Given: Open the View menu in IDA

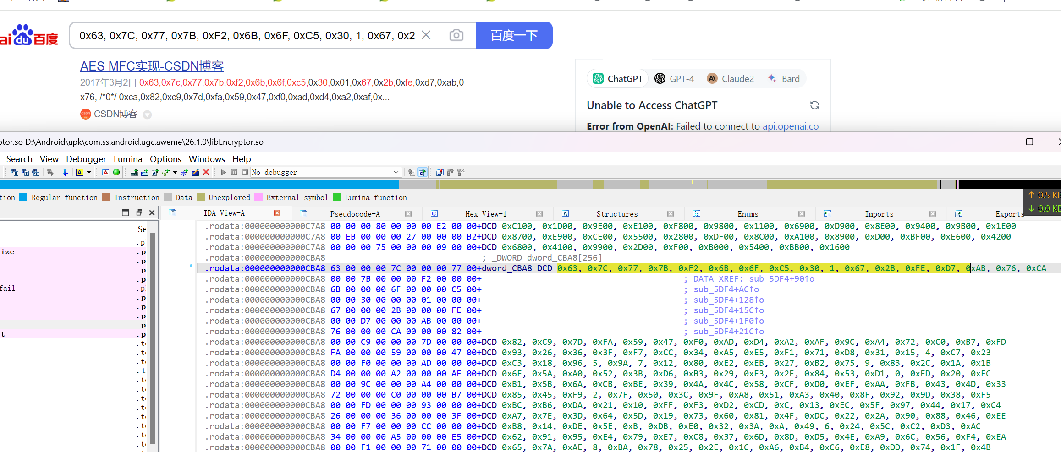Looking at the screenshot, I should point(49,159).
